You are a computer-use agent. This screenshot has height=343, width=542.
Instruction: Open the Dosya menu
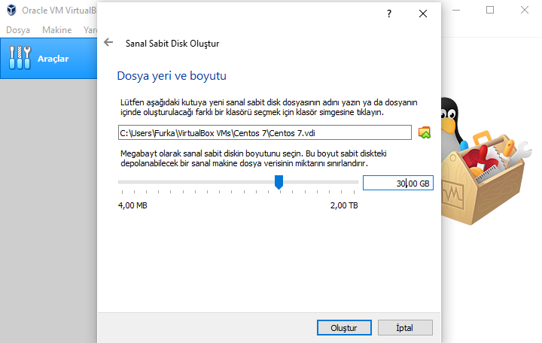[18, 30]
